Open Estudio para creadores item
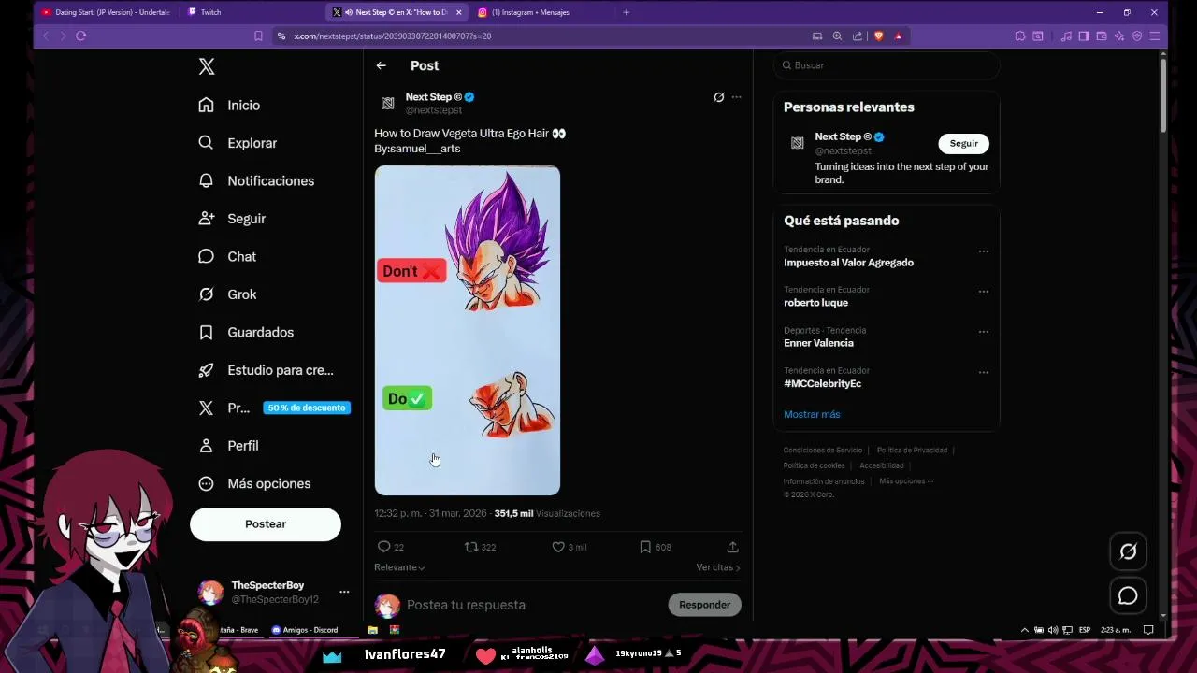This screenshot has width=1197, height=673. click(266, 370)
